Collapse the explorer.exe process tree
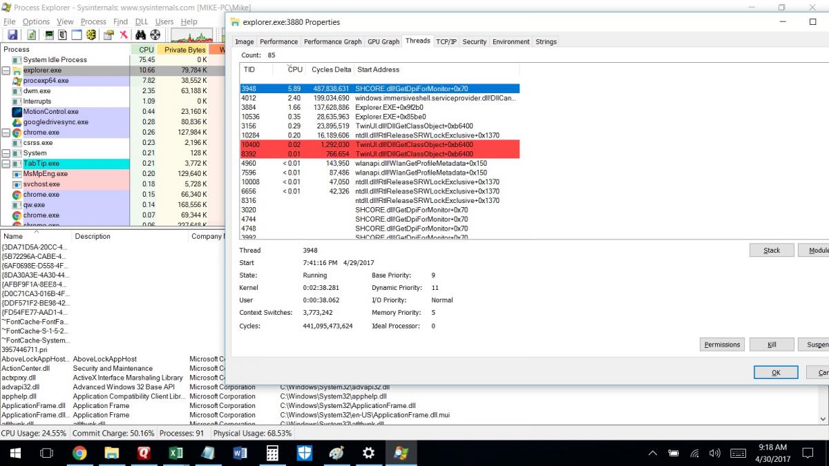Image resolution: width=829 pixels, height=466 pixels. [6, 70]
